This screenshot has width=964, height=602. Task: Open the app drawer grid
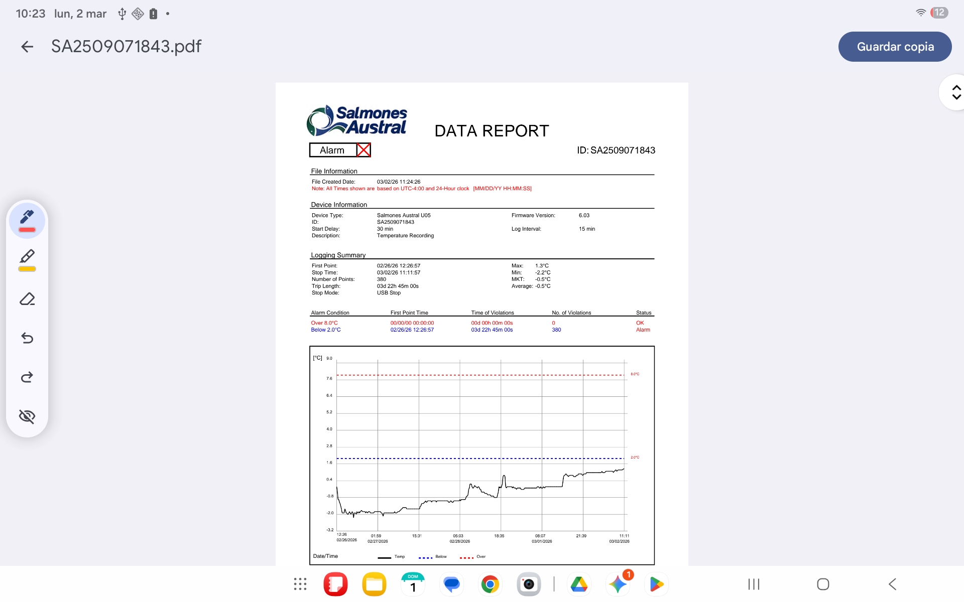pos(300,584)
